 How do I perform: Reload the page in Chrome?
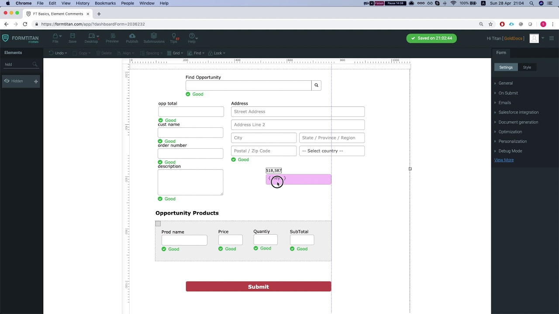(x=25, y=24)
